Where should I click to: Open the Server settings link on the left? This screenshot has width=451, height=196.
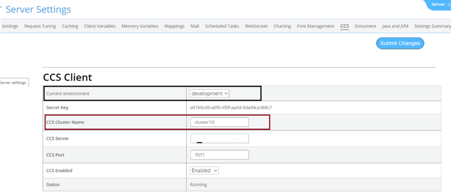[13, 83]
